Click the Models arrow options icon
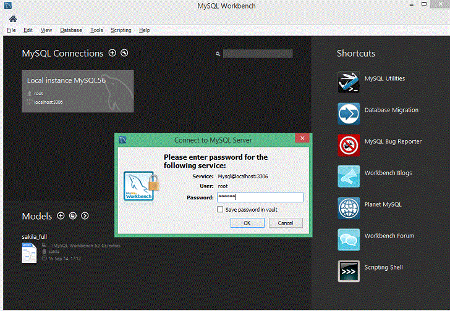450x311 pixels. pyautogui.click(x=85, y=215)
